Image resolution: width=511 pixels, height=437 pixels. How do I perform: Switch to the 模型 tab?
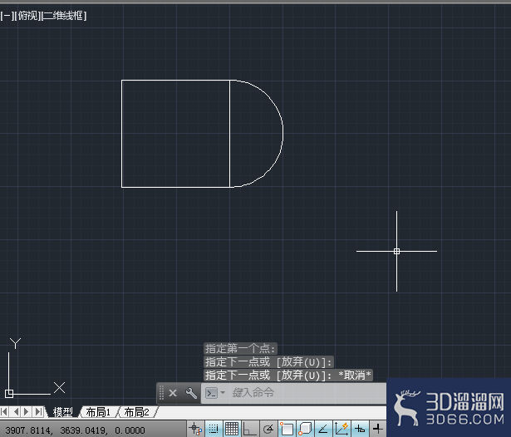63,412
